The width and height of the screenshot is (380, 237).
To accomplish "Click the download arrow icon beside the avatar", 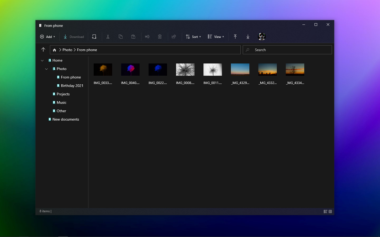I will click(248, 37).
